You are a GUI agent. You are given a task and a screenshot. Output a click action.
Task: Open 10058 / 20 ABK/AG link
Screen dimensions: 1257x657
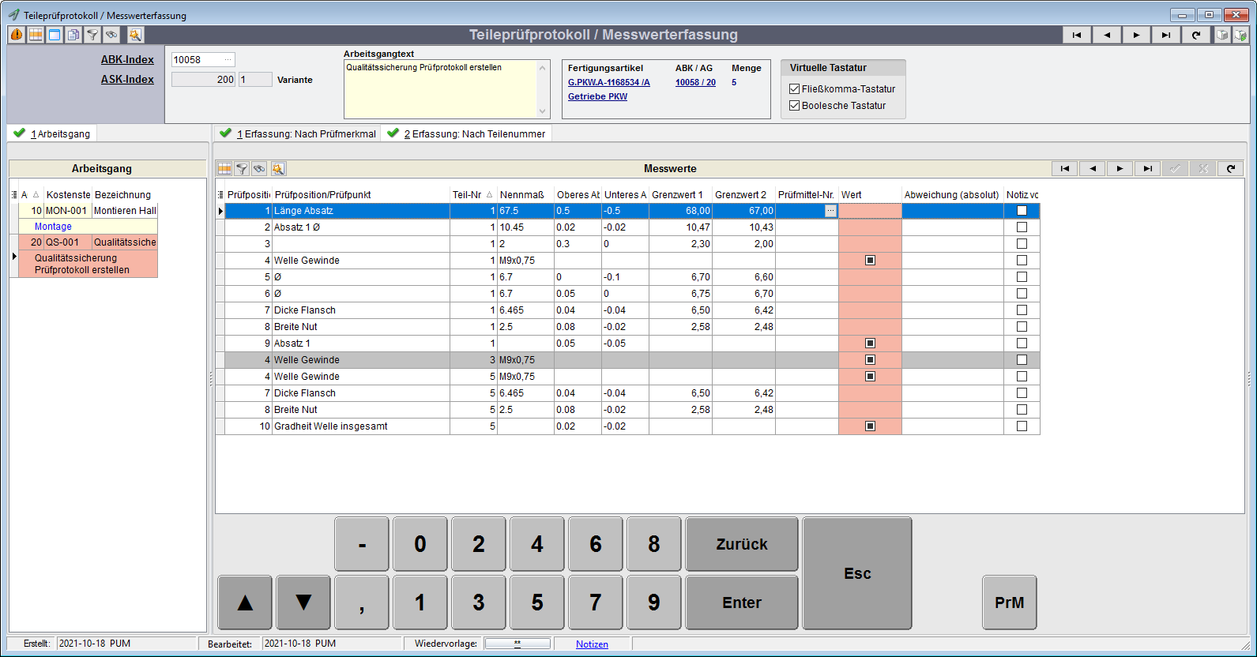click(x=695, y=82)
